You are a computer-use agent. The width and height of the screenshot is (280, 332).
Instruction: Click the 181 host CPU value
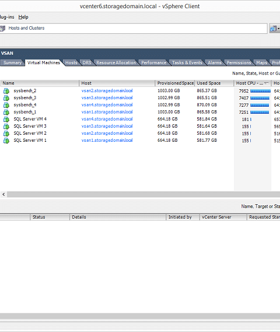(245, 120)
